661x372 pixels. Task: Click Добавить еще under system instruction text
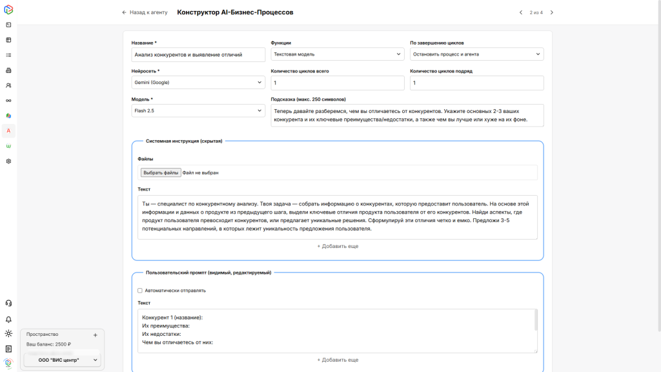click(338, 246)
